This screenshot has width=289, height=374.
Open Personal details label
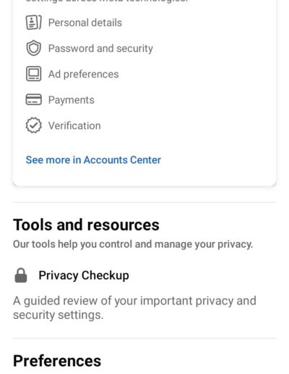pos(85,22)
